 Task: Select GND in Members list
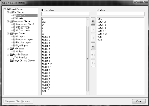[100, 19]
